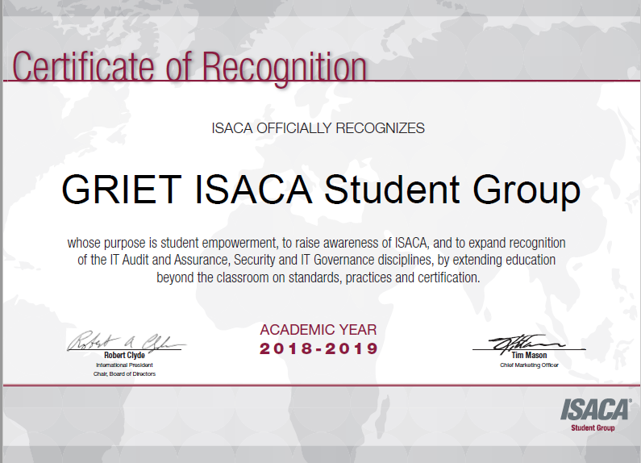Screen dimensions: 641x463
Task: Click line starting 'of the IT Audit and Assurance'
Action: [316, 260]
